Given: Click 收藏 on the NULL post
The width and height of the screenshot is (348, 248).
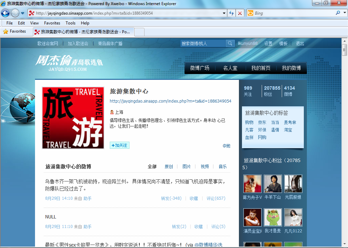Looking at the screenshot, I should 198,227.
